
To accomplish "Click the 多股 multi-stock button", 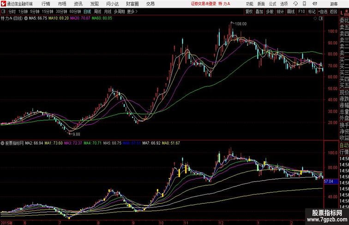I will [x=270, y=12].
